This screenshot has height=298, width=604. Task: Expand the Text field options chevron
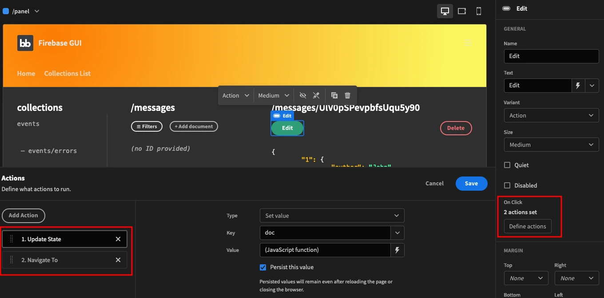coord(592,86)
